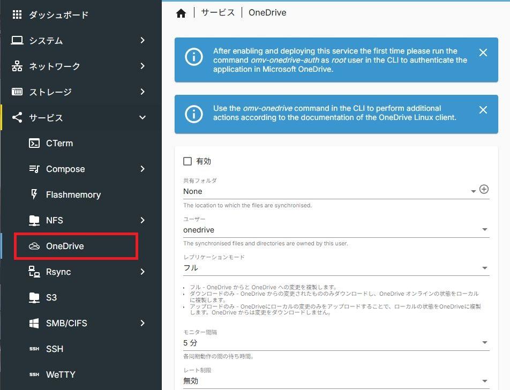Open ダッシュボード menu item
Viewport: 510px width, 390px height.
(81, 14)
